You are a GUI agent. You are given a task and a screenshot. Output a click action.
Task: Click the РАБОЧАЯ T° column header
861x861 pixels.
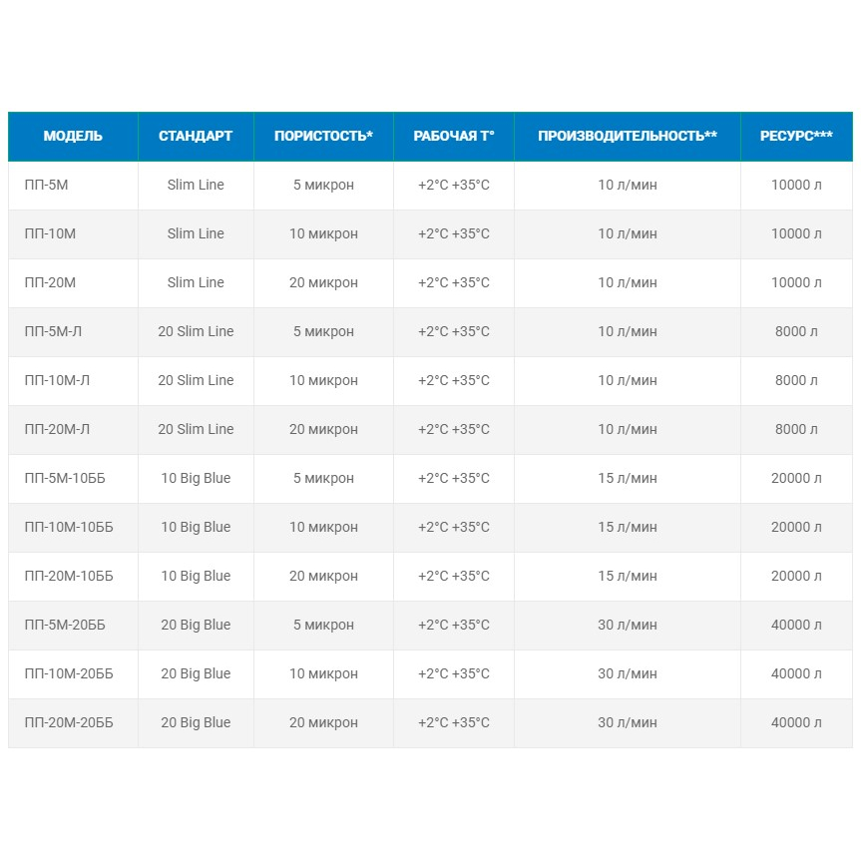[x=454, y=136]
